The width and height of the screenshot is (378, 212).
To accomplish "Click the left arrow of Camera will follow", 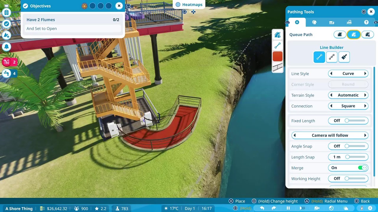I will pyautogui.click(x=294, y=135).
